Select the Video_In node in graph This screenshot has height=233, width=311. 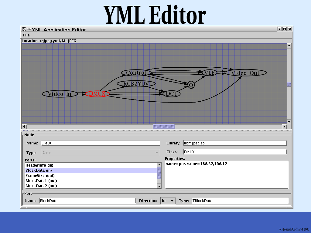60,94
